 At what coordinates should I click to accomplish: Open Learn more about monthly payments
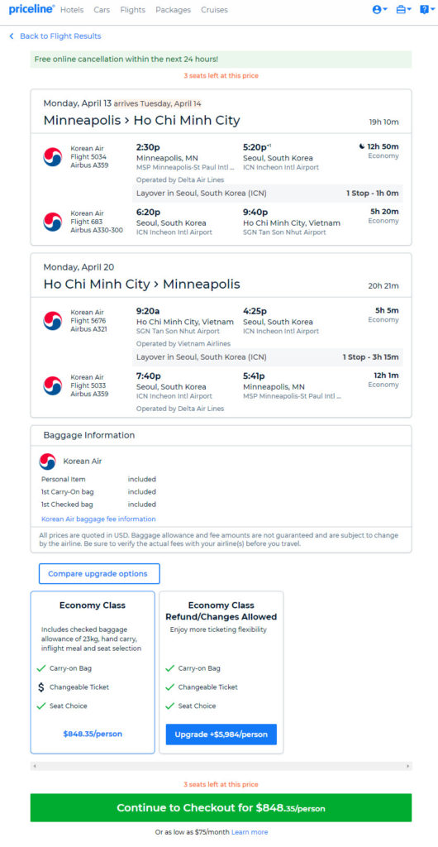(250, 832)
